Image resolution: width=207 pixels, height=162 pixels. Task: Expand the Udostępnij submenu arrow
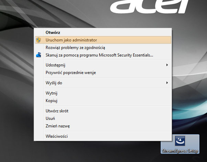point(167,65)
